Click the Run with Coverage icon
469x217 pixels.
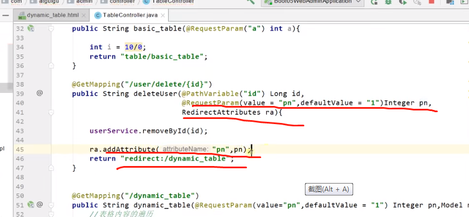[x=403, y=2]
